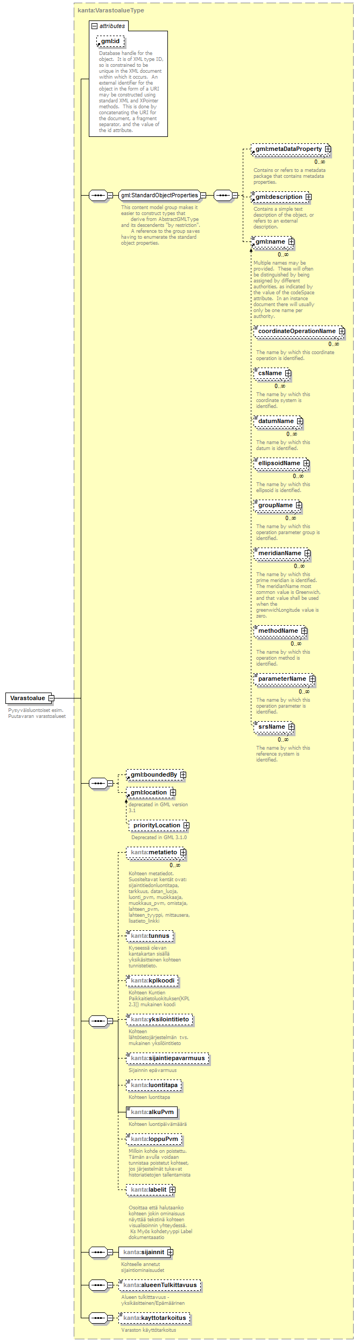The image size is (359, 1342).
Task: Select the datumName element
Action: 276,421
